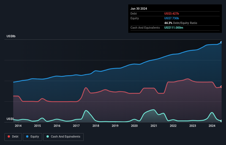
Task: Toggle the Cash And Equivalents legend button
Action: click(x=63, y=137)
